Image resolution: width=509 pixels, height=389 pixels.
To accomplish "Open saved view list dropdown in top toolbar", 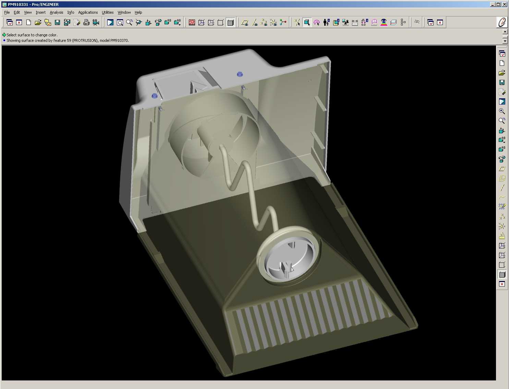I will click(177, 23).
